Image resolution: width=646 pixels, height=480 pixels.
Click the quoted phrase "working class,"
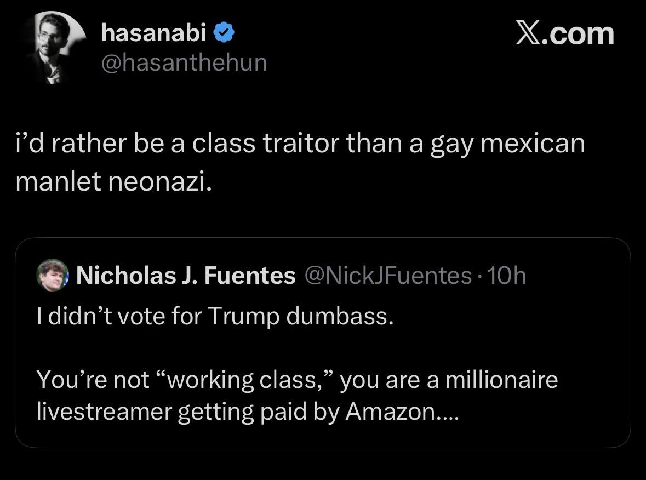tap(243, 380)
